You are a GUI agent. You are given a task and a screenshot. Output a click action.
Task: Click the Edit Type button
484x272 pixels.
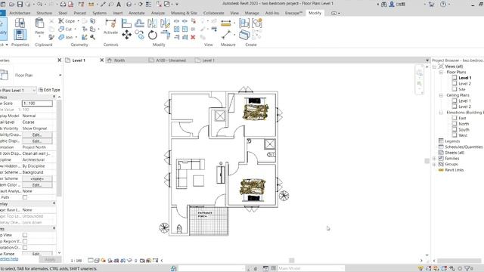pyautogui.click(x=49, y=90)
